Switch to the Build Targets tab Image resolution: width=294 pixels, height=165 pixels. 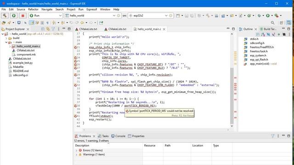pos(268,29)
